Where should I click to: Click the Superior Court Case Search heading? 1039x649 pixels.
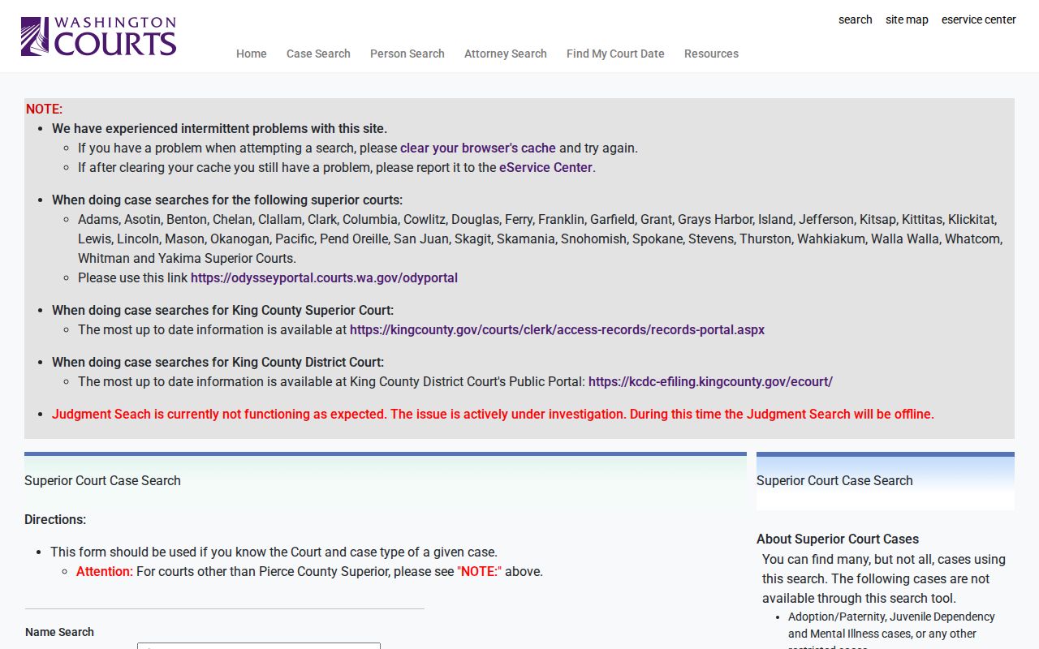coord(102,480)
